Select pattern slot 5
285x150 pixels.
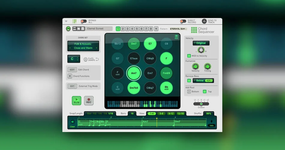137,29
